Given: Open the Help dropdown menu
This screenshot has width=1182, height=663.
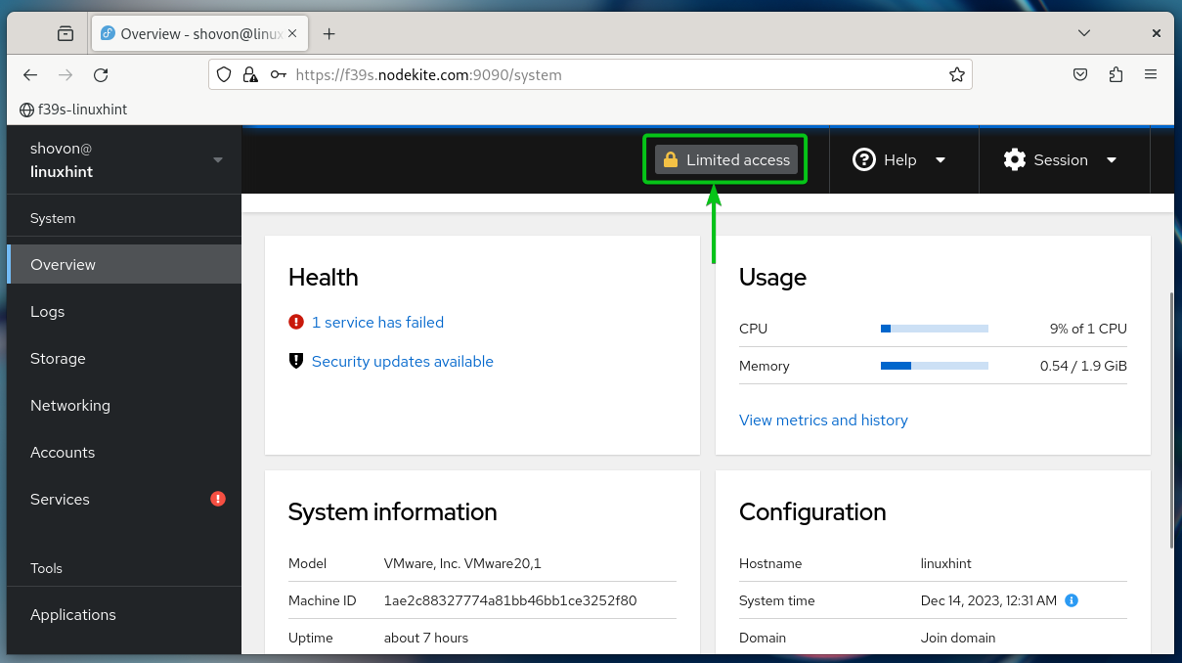Looking at the screenshot, I should point(899,159).
